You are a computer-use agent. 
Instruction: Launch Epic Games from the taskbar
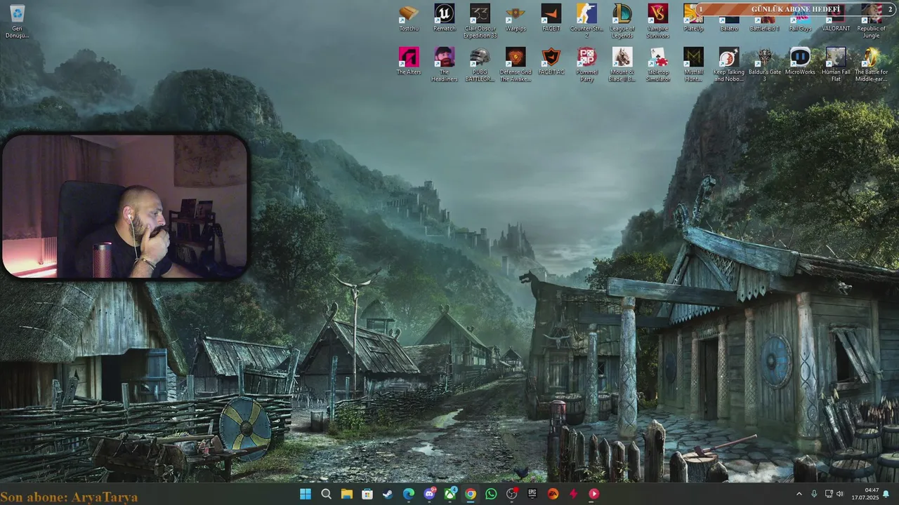[532, 494]
